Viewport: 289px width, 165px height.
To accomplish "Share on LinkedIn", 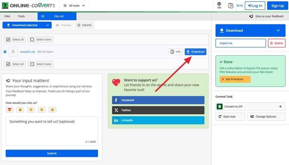I will [x=158, y=120].
